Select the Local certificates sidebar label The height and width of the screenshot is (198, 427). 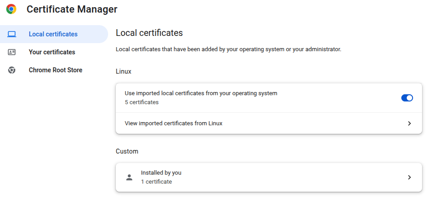tap(53, 34)
